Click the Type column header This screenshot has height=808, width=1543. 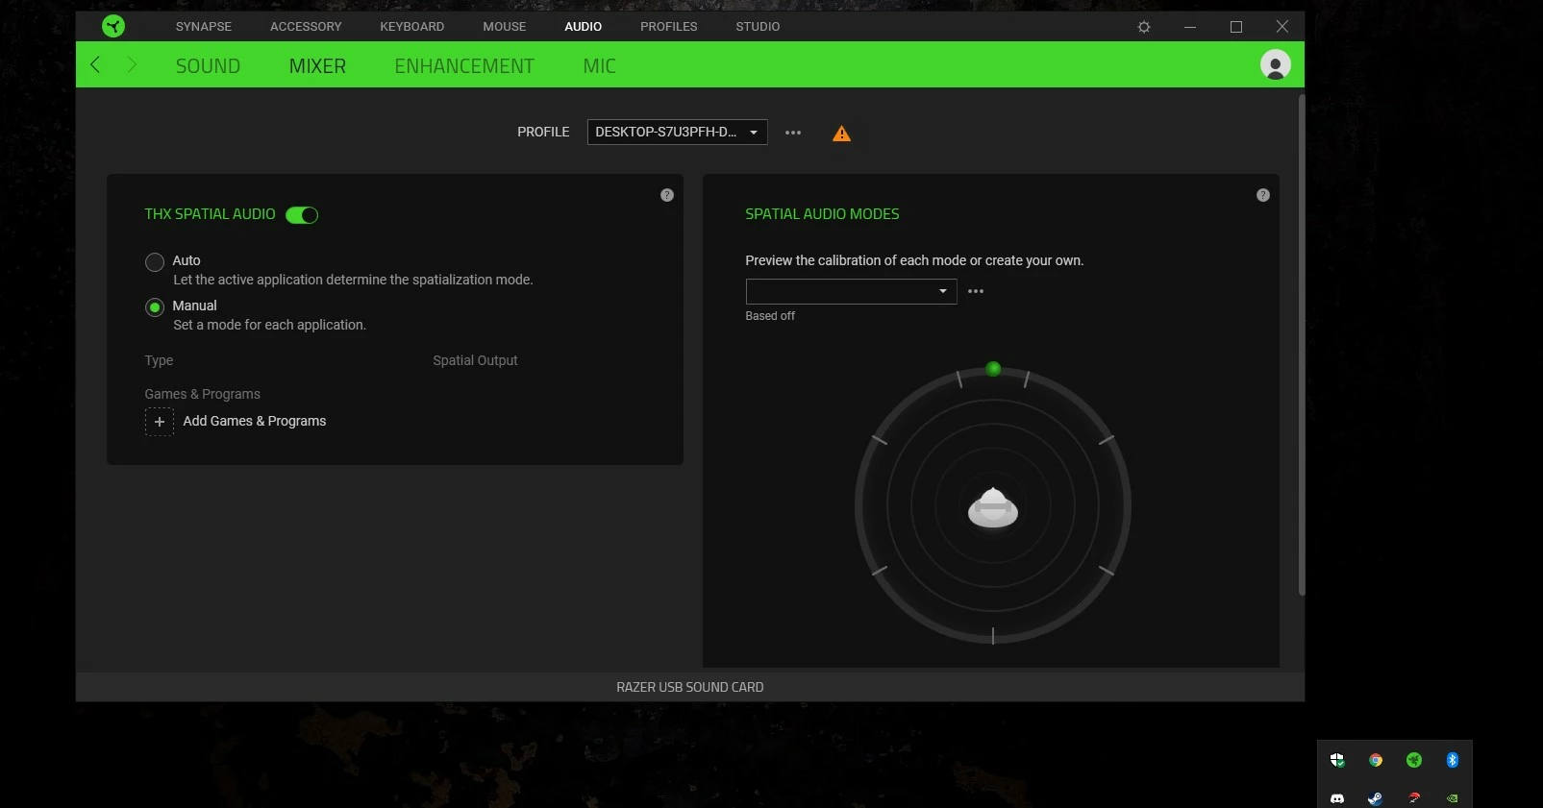pos(159,360)
